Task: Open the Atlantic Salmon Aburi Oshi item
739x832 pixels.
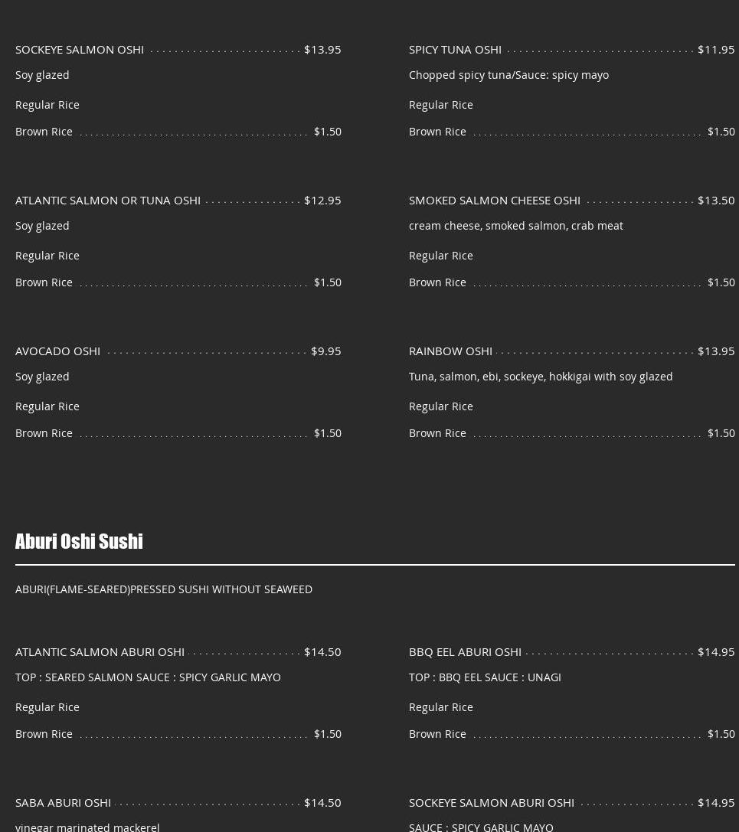Action: point(100,651)
